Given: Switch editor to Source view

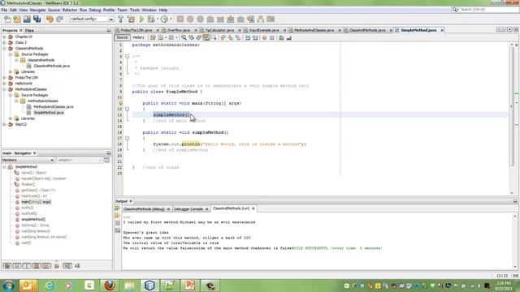Looking at the screenshot, I should [x=122, y=38].
